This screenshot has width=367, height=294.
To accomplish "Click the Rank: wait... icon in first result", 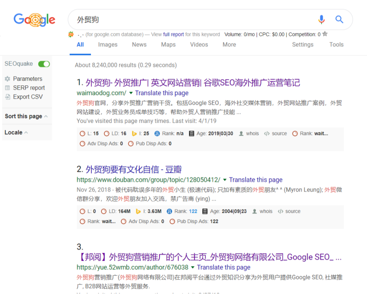I will 295,134.
